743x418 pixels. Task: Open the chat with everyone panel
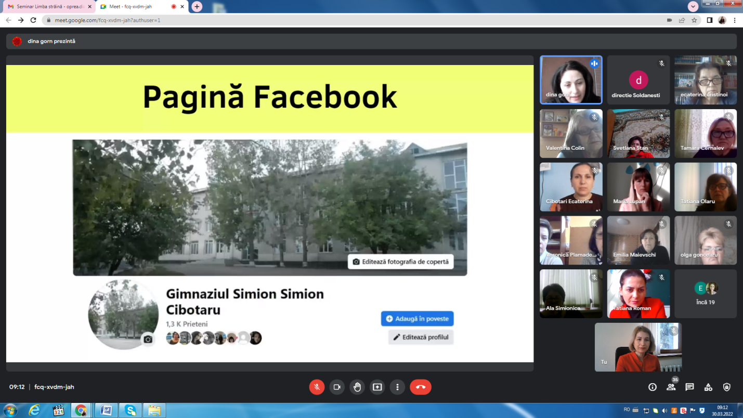point(689,387)
